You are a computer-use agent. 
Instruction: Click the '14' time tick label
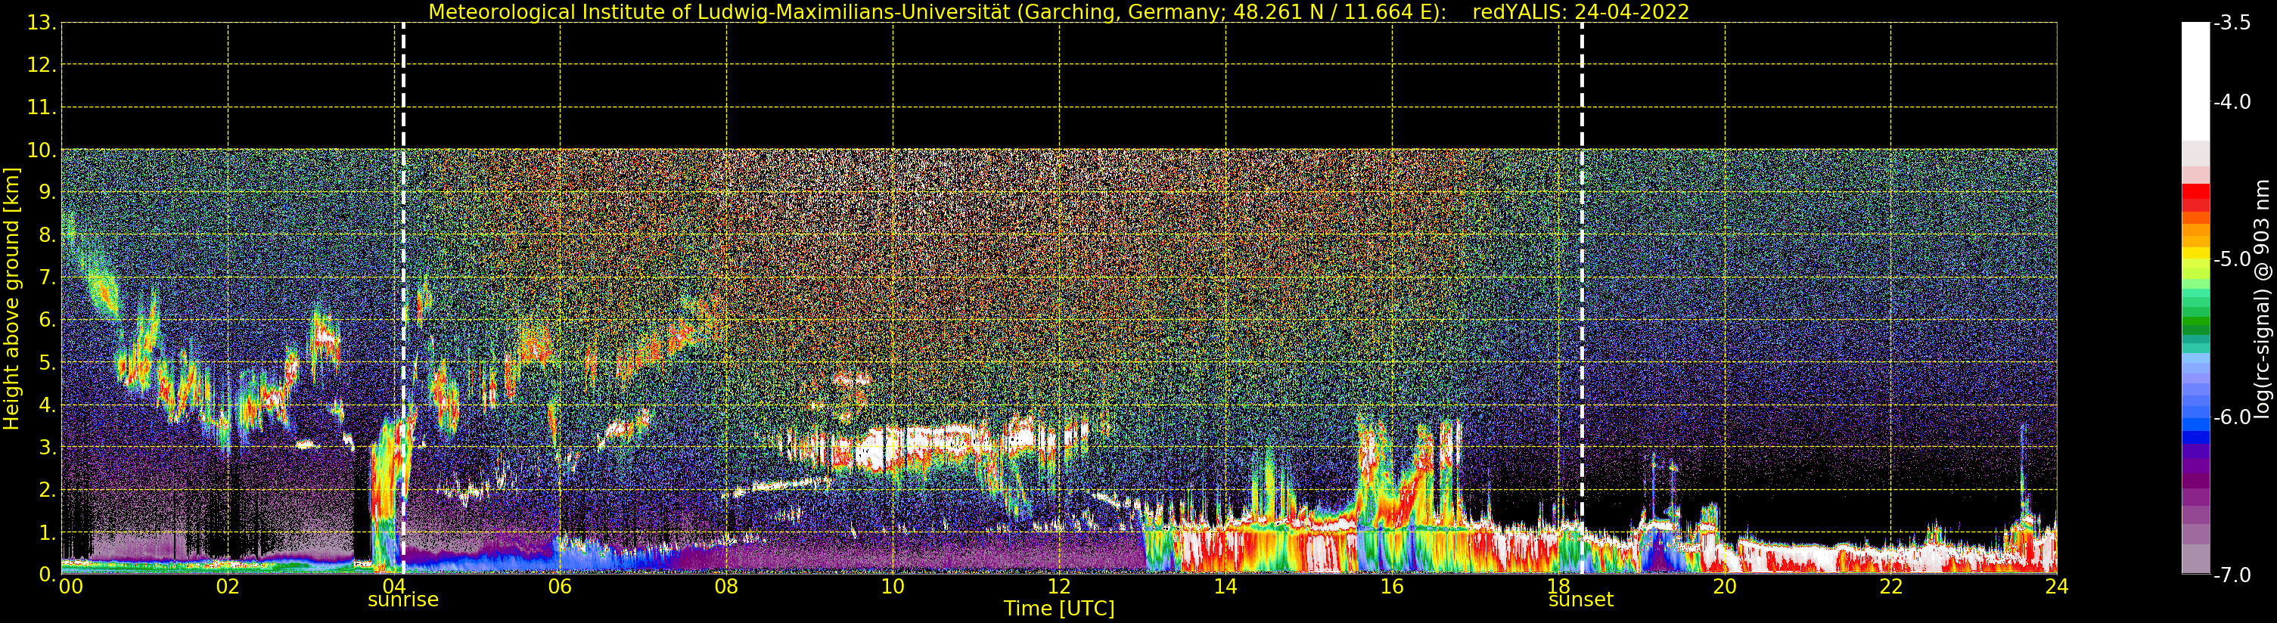tap(1225, 587)
